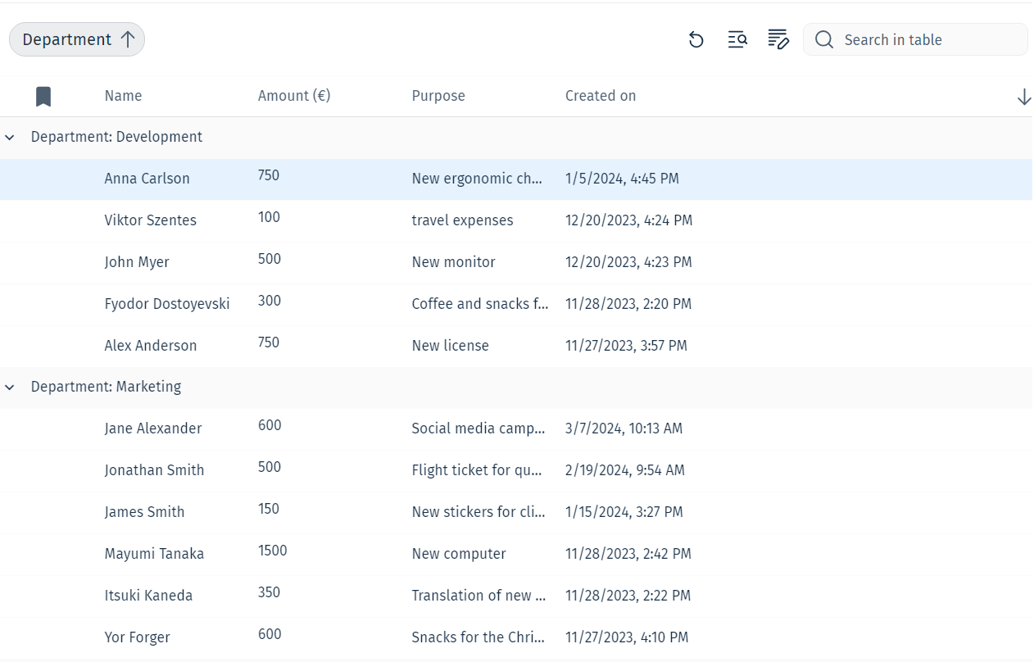1034x662 pixels.
Task: Click the 11/27/2023, 4:10 PM date
Action: (627, 637)
